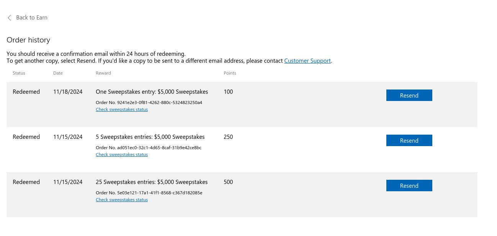The height and width of the screenshot is (236, 497).
Task: Click the '5 Sweepstakes entries' reward title
Action: (150, 137)
